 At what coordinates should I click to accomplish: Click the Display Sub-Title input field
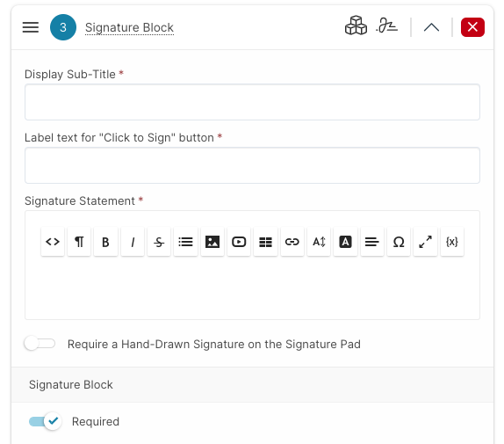point(252,102)
